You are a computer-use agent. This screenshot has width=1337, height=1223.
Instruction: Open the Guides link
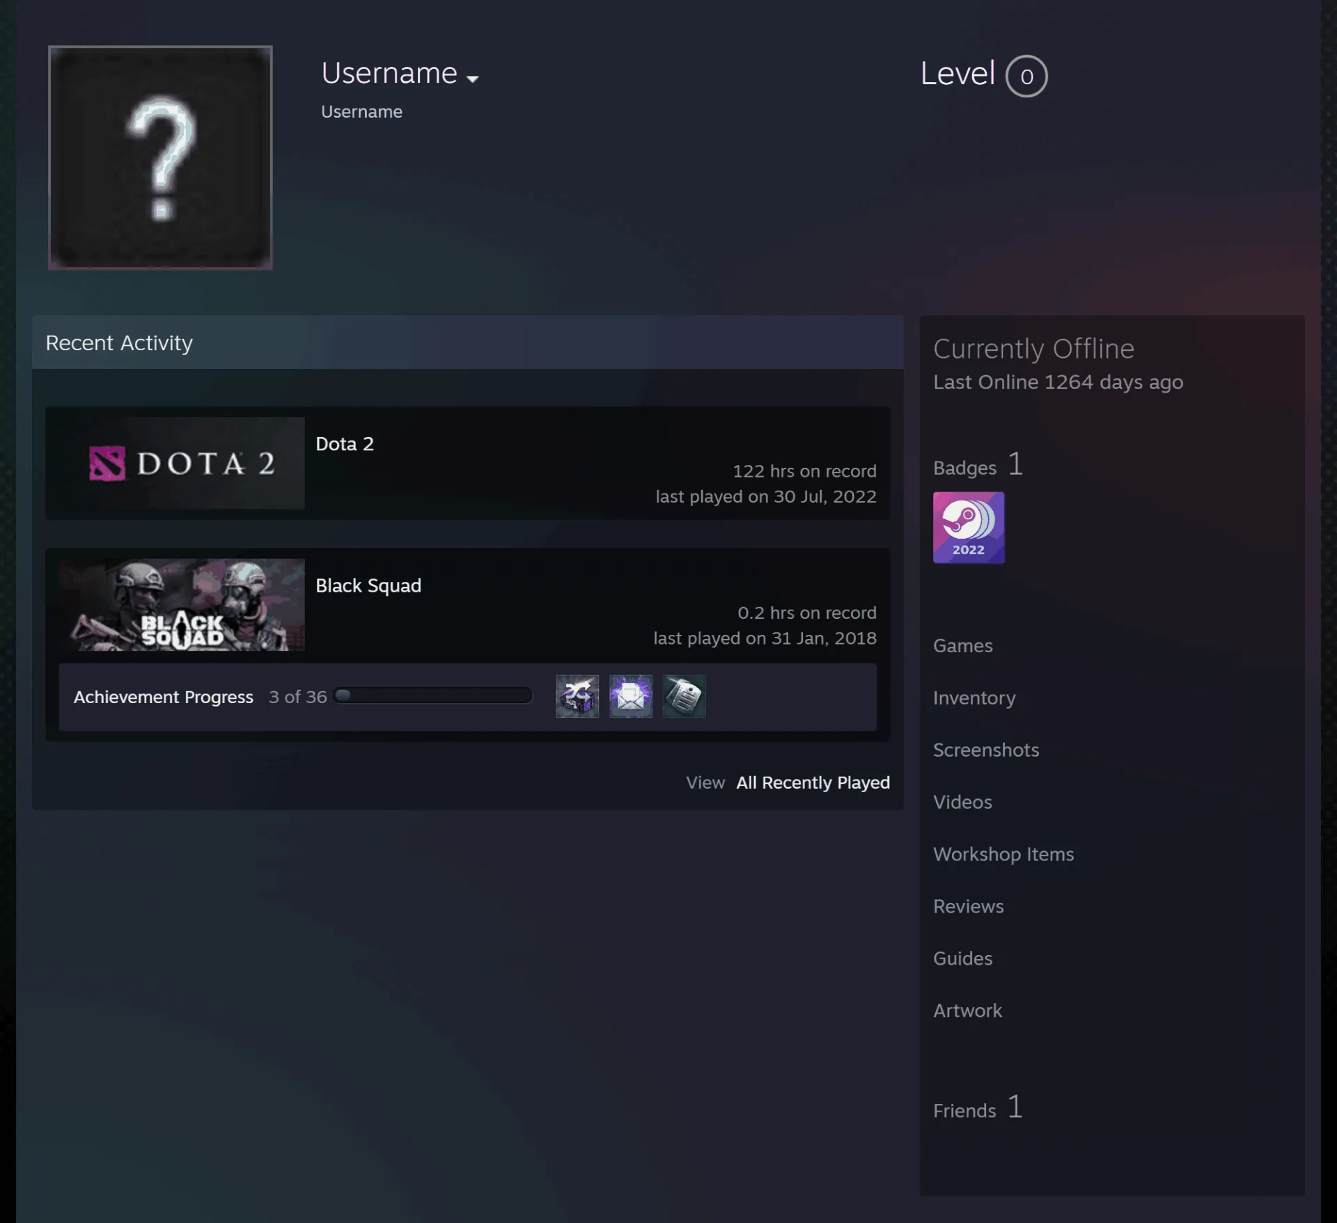[x=963, y=959]
